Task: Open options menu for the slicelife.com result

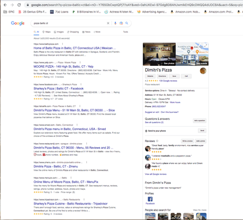Action: coord(80,106)
